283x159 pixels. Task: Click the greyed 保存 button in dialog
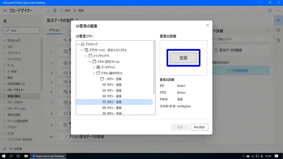[x=180, y=127]
